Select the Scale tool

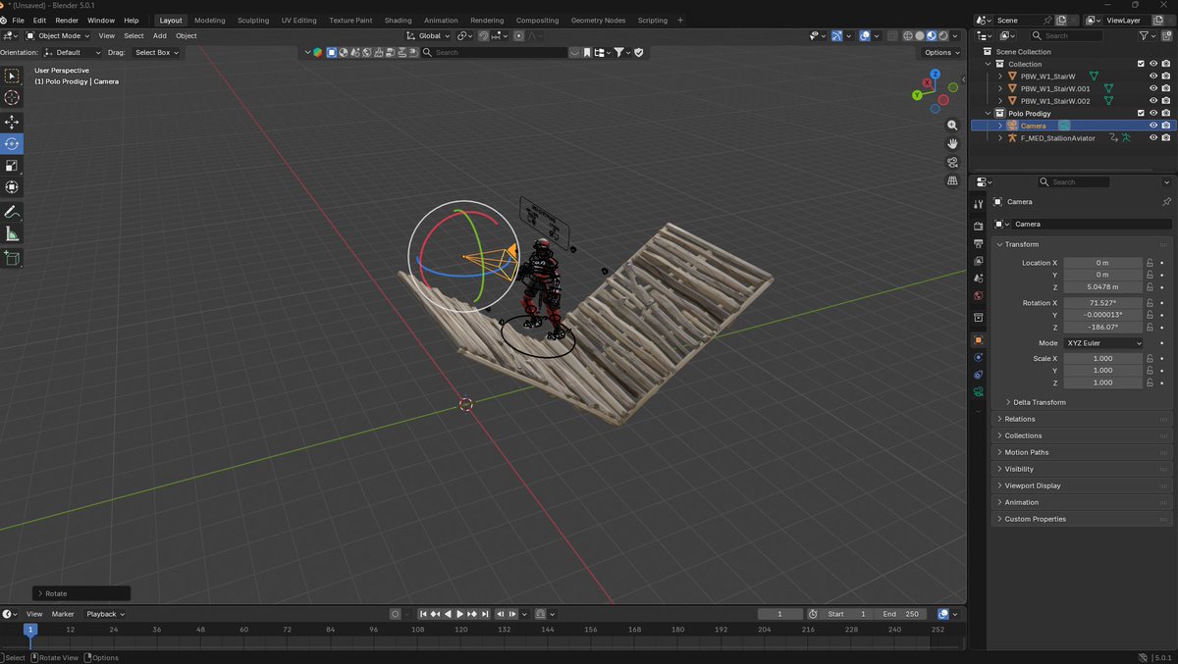pyautogui.click(x=12, y=165)
